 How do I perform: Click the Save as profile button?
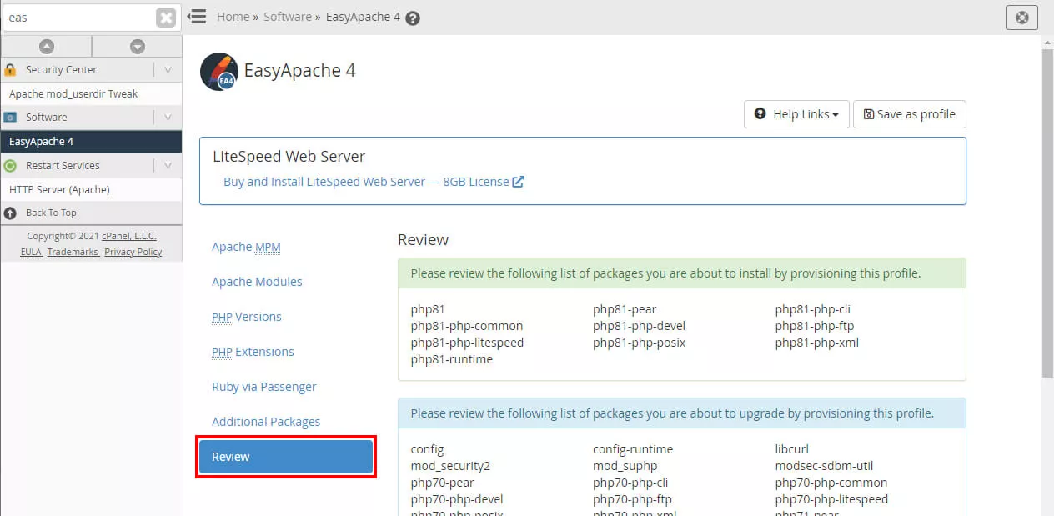(x=909, y=114)
